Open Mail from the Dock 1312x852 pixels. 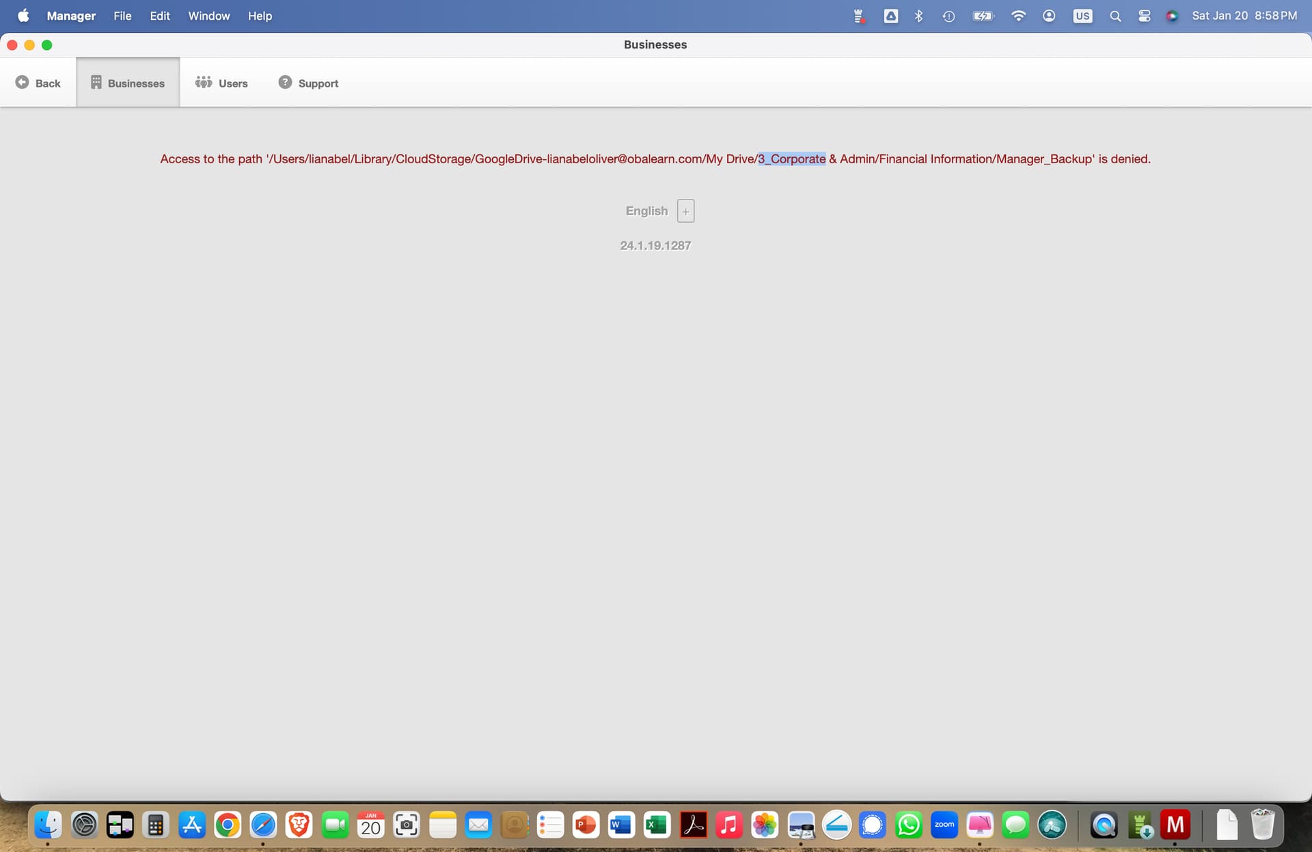(x=478, y=825)
